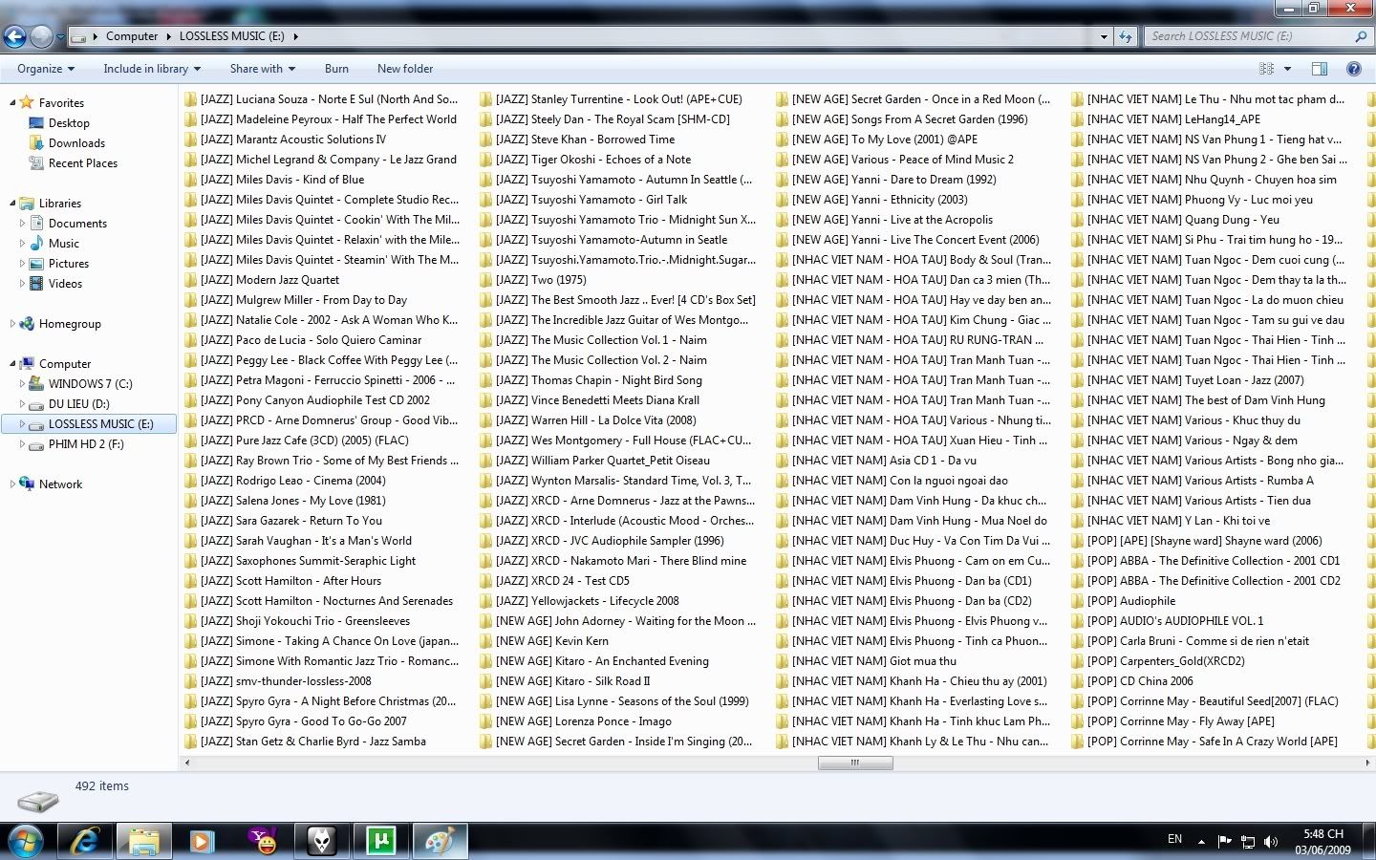
Task: Click the horizontal scrollbar thumb
Action: [x=855, y=763]
